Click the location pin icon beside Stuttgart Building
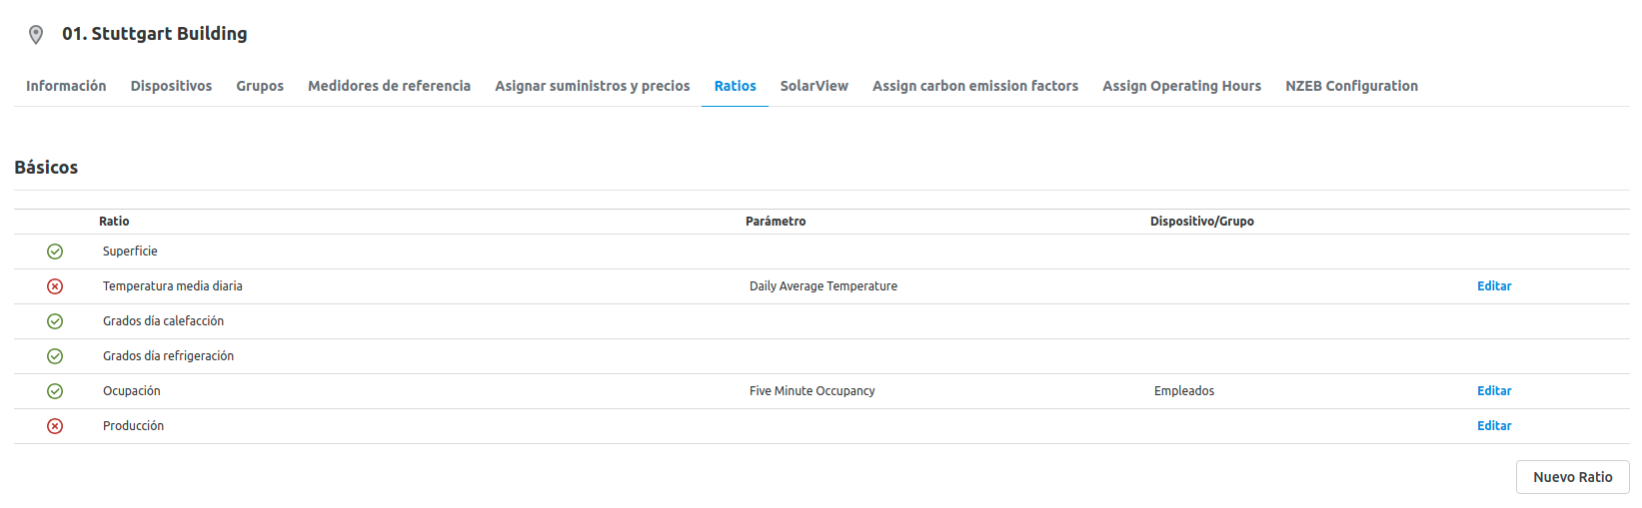 click(36, 35)
